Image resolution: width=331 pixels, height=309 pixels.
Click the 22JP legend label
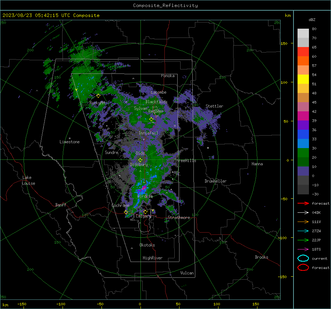tap(316, 240)
